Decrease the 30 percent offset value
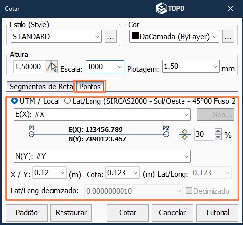The image size is (243, 225). pos(218,137)
